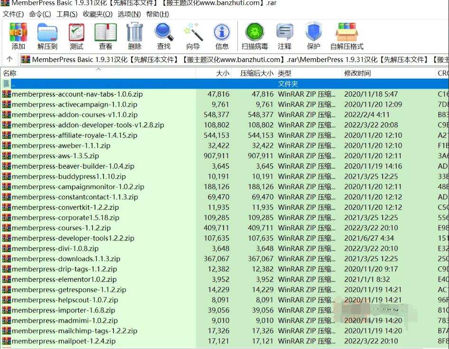Select memberpress-addon-courses-v1.1.0.zip
The height and width of the screenshot is (349, 449).
tap(75, 115)
